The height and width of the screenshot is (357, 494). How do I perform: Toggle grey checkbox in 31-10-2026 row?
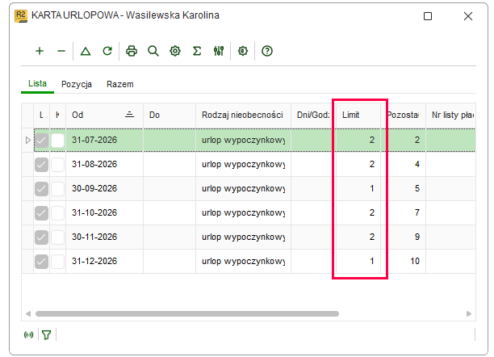(41, 213)
